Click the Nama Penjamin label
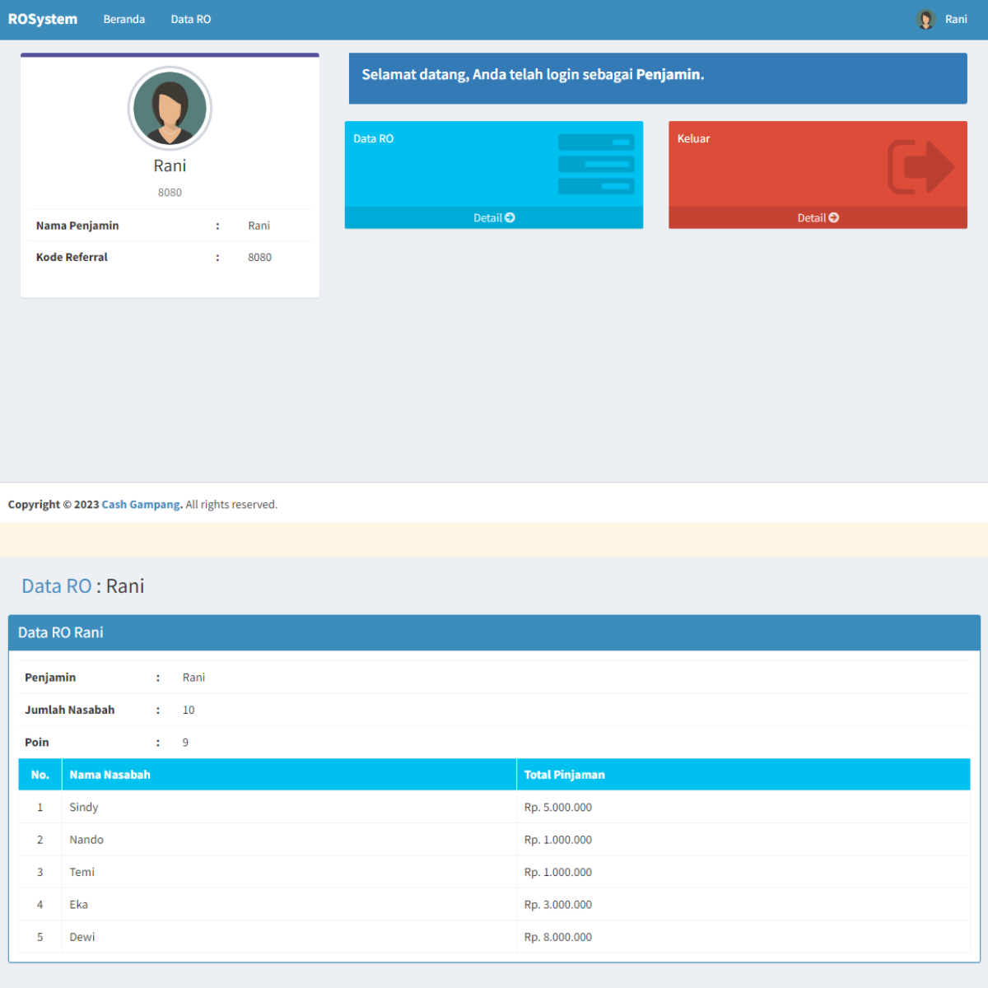988x988 pixels. (x=77, y=226)
